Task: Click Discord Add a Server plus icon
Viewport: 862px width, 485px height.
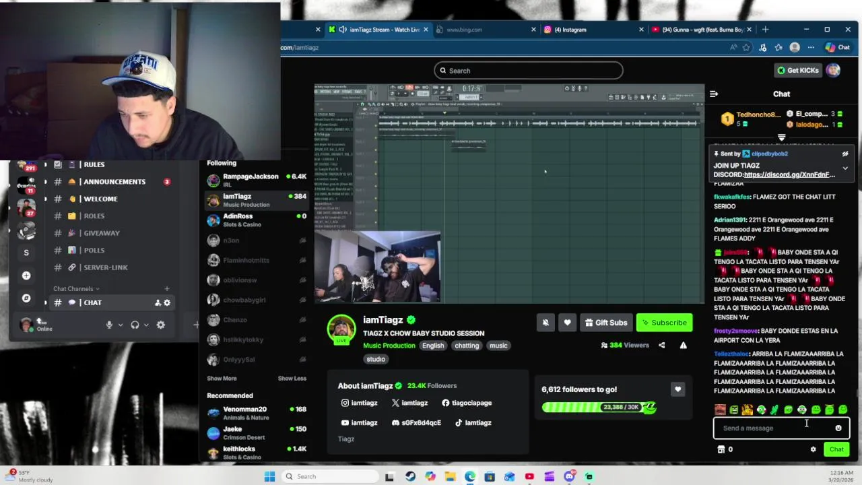Action: point(26,276)
